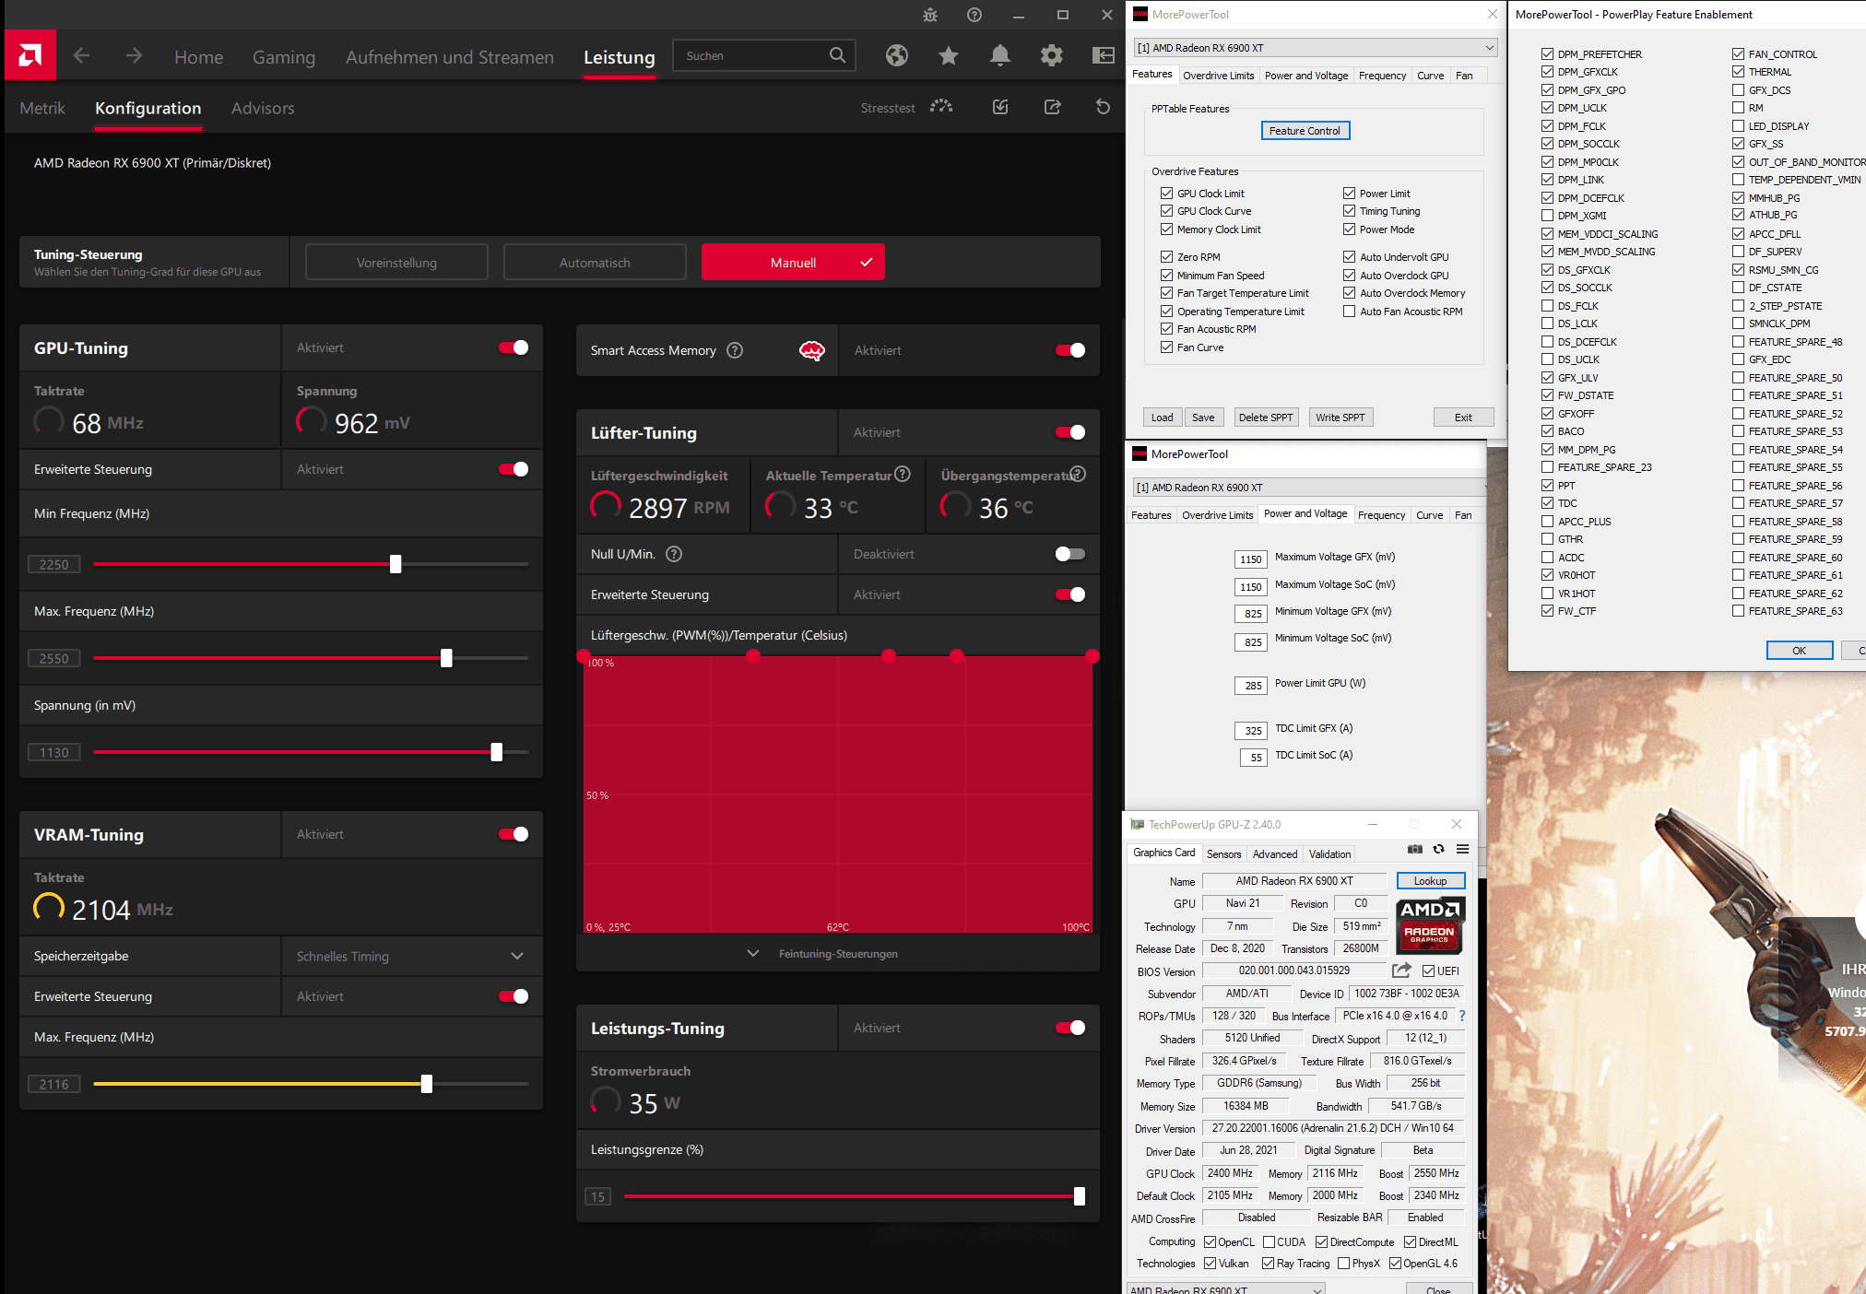
Task: Open Aktuelle Temperatur info icon
Action: click(903, 474)
